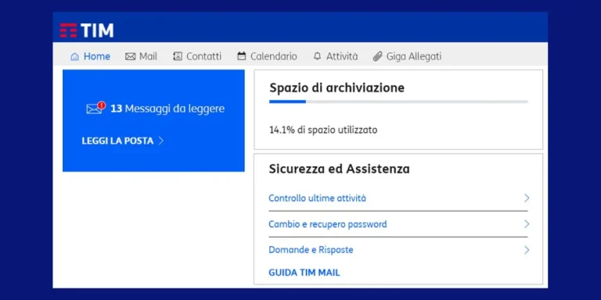Click the Home house icon
Image resolution: width=601 pixels, height=300 pixels.
click(75, 56)
